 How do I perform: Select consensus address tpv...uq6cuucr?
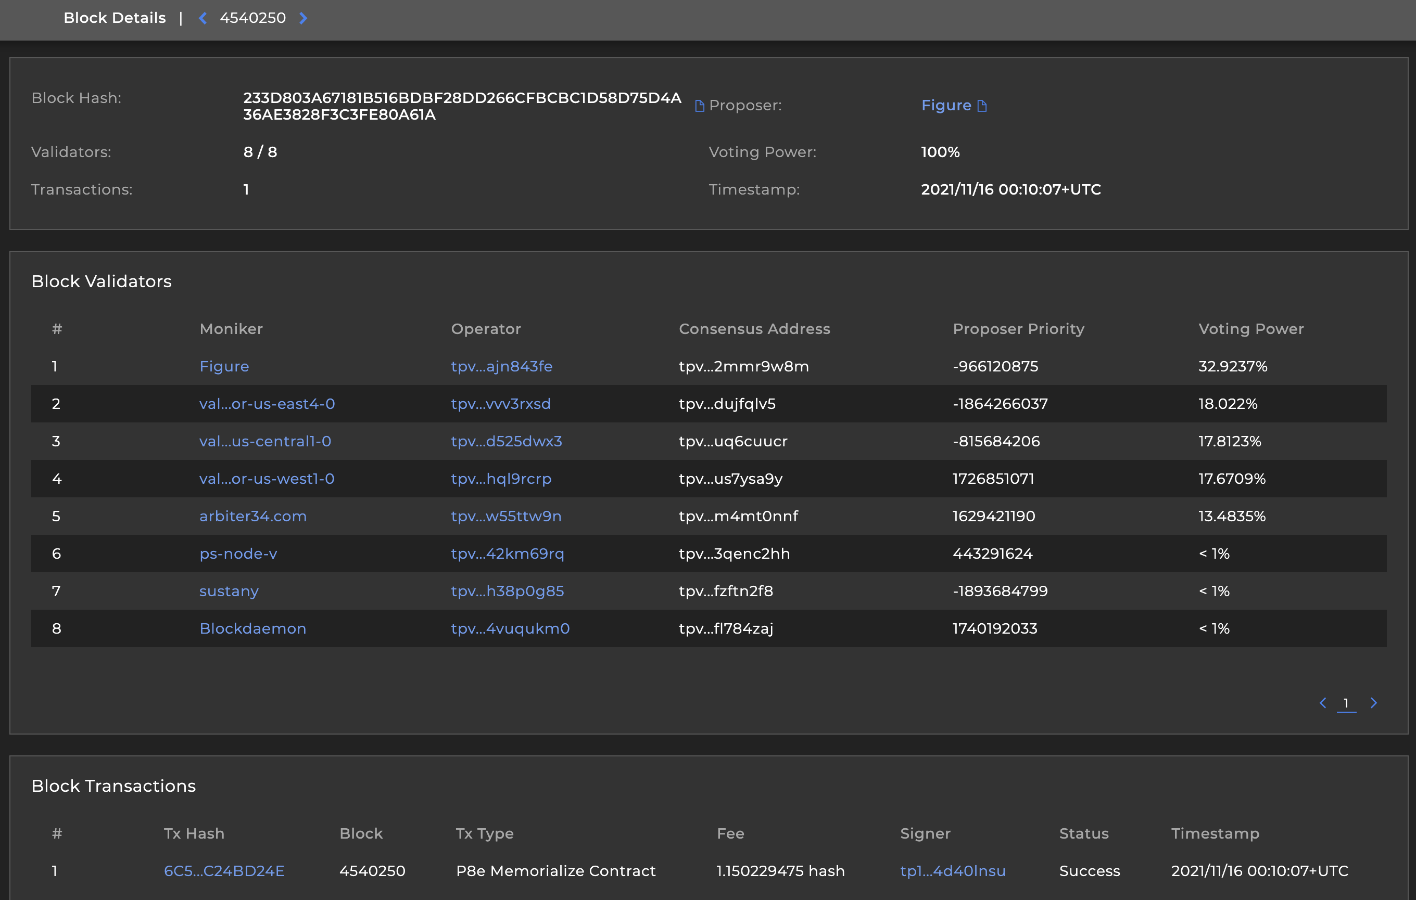732,441
